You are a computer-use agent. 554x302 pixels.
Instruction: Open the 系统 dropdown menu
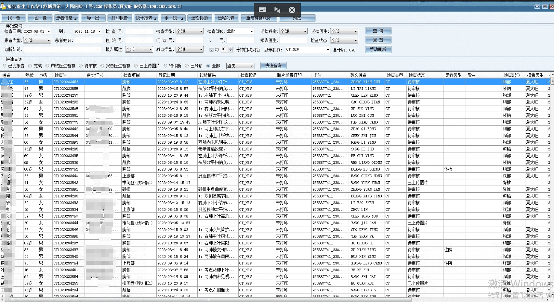click(x=173, y=18)
